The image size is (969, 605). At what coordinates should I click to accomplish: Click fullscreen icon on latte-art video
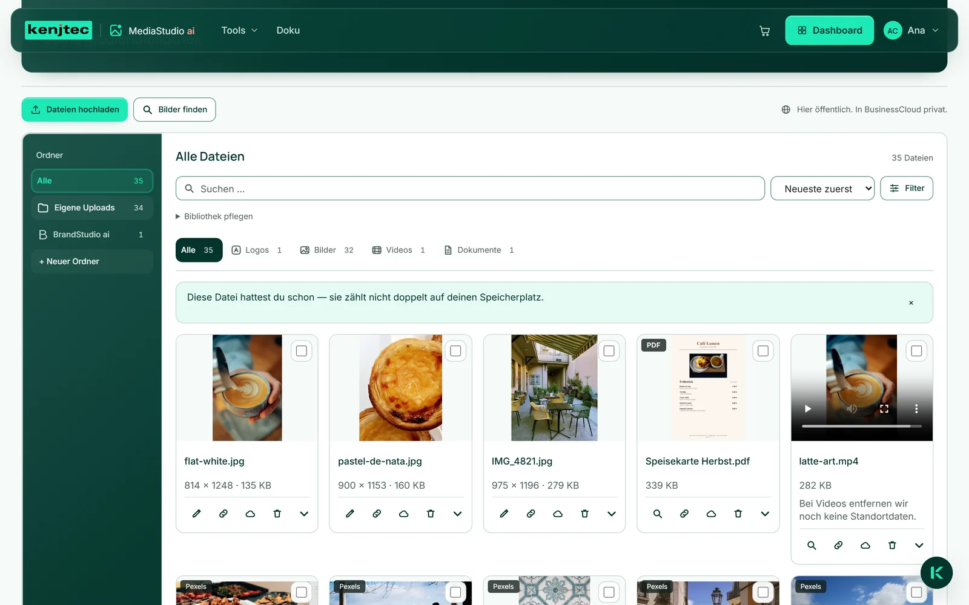coord(884,409)
